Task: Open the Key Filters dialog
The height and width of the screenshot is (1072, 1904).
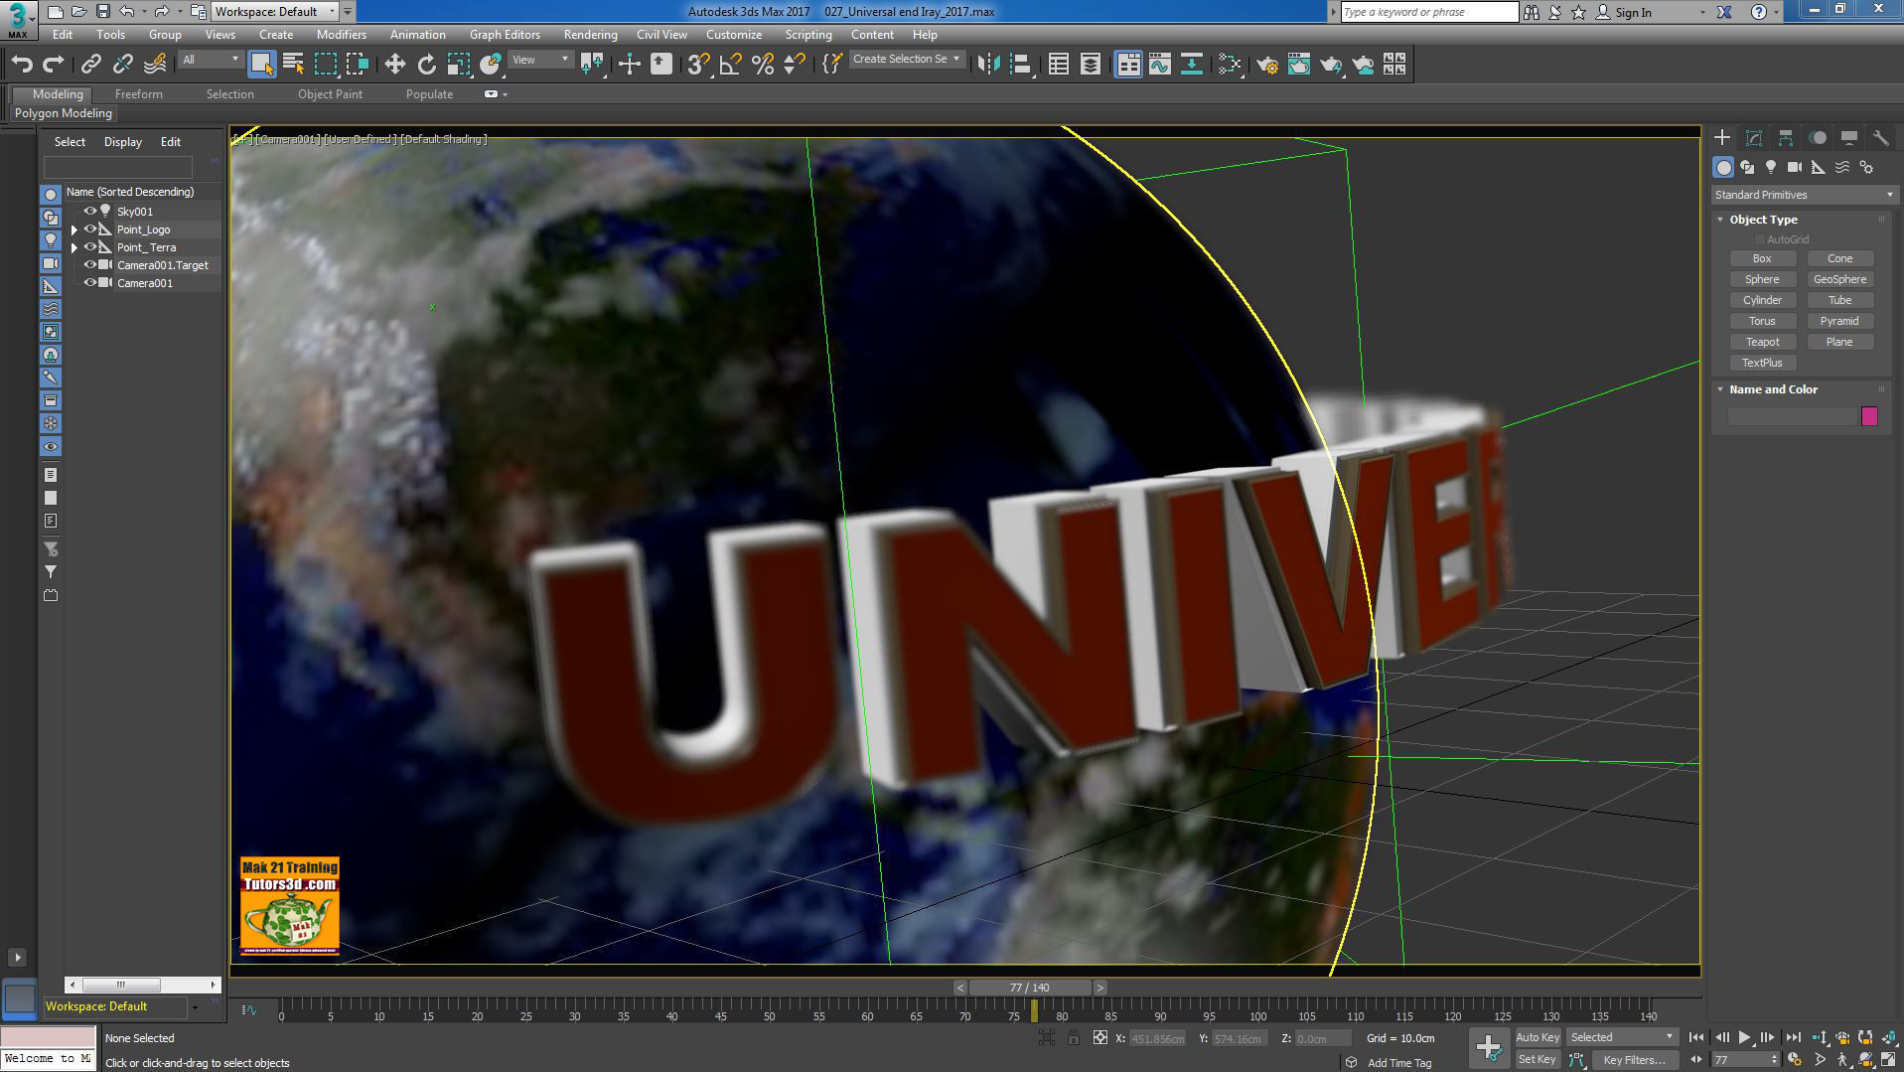Action: (1634, 1060)
